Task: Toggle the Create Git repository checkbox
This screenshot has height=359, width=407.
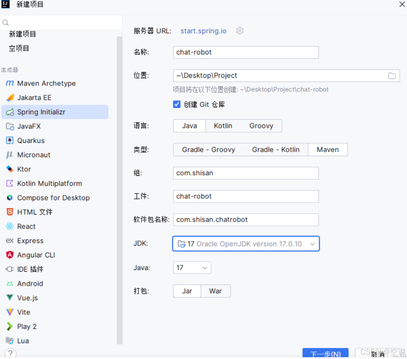Action: click(x=177, y=104)
